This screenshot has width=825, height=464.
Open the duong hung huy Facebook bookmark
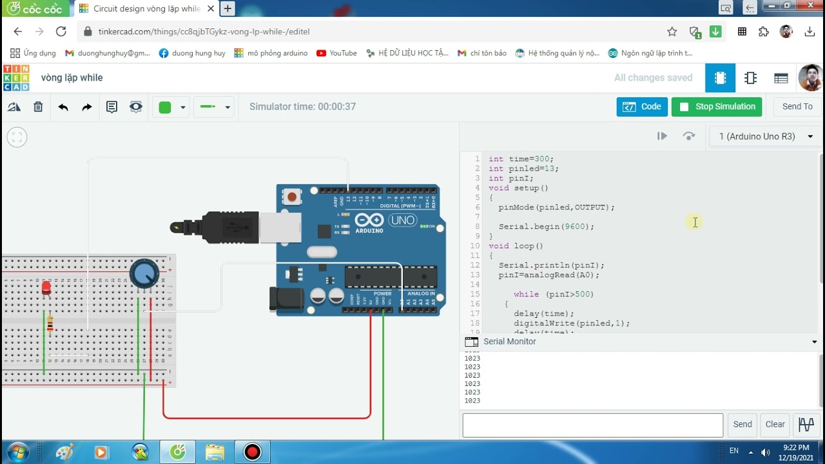click(192, 53)
